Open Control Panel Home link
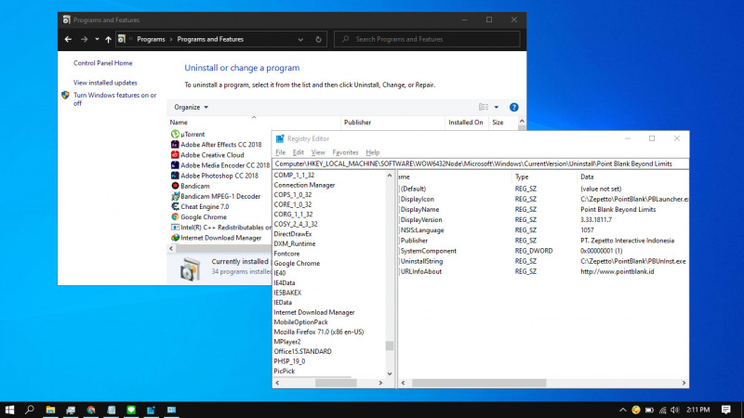Viewport: 744px width, 418px height. [x=103, y=63]
